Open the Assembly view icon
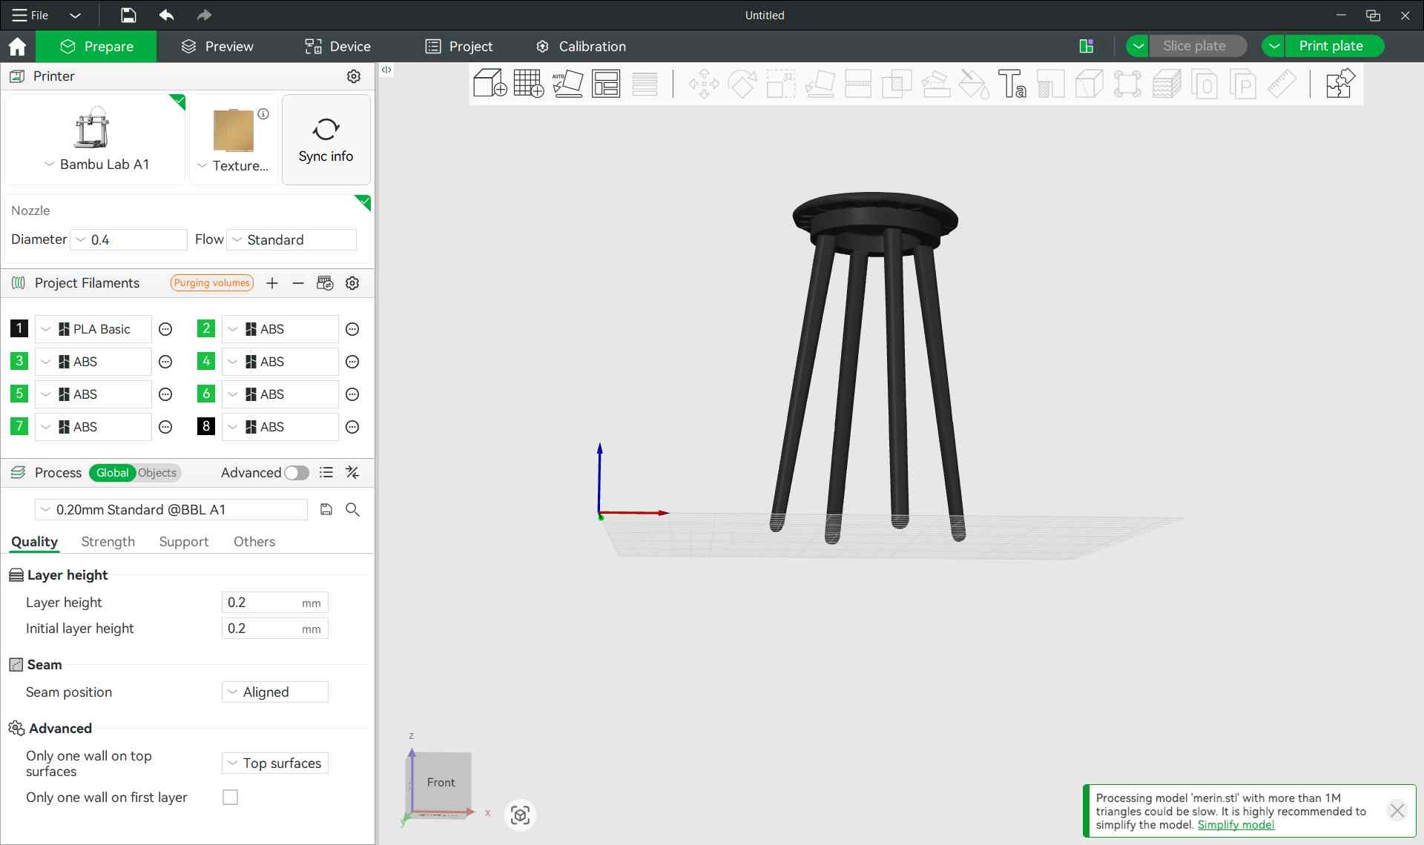 1339,83
